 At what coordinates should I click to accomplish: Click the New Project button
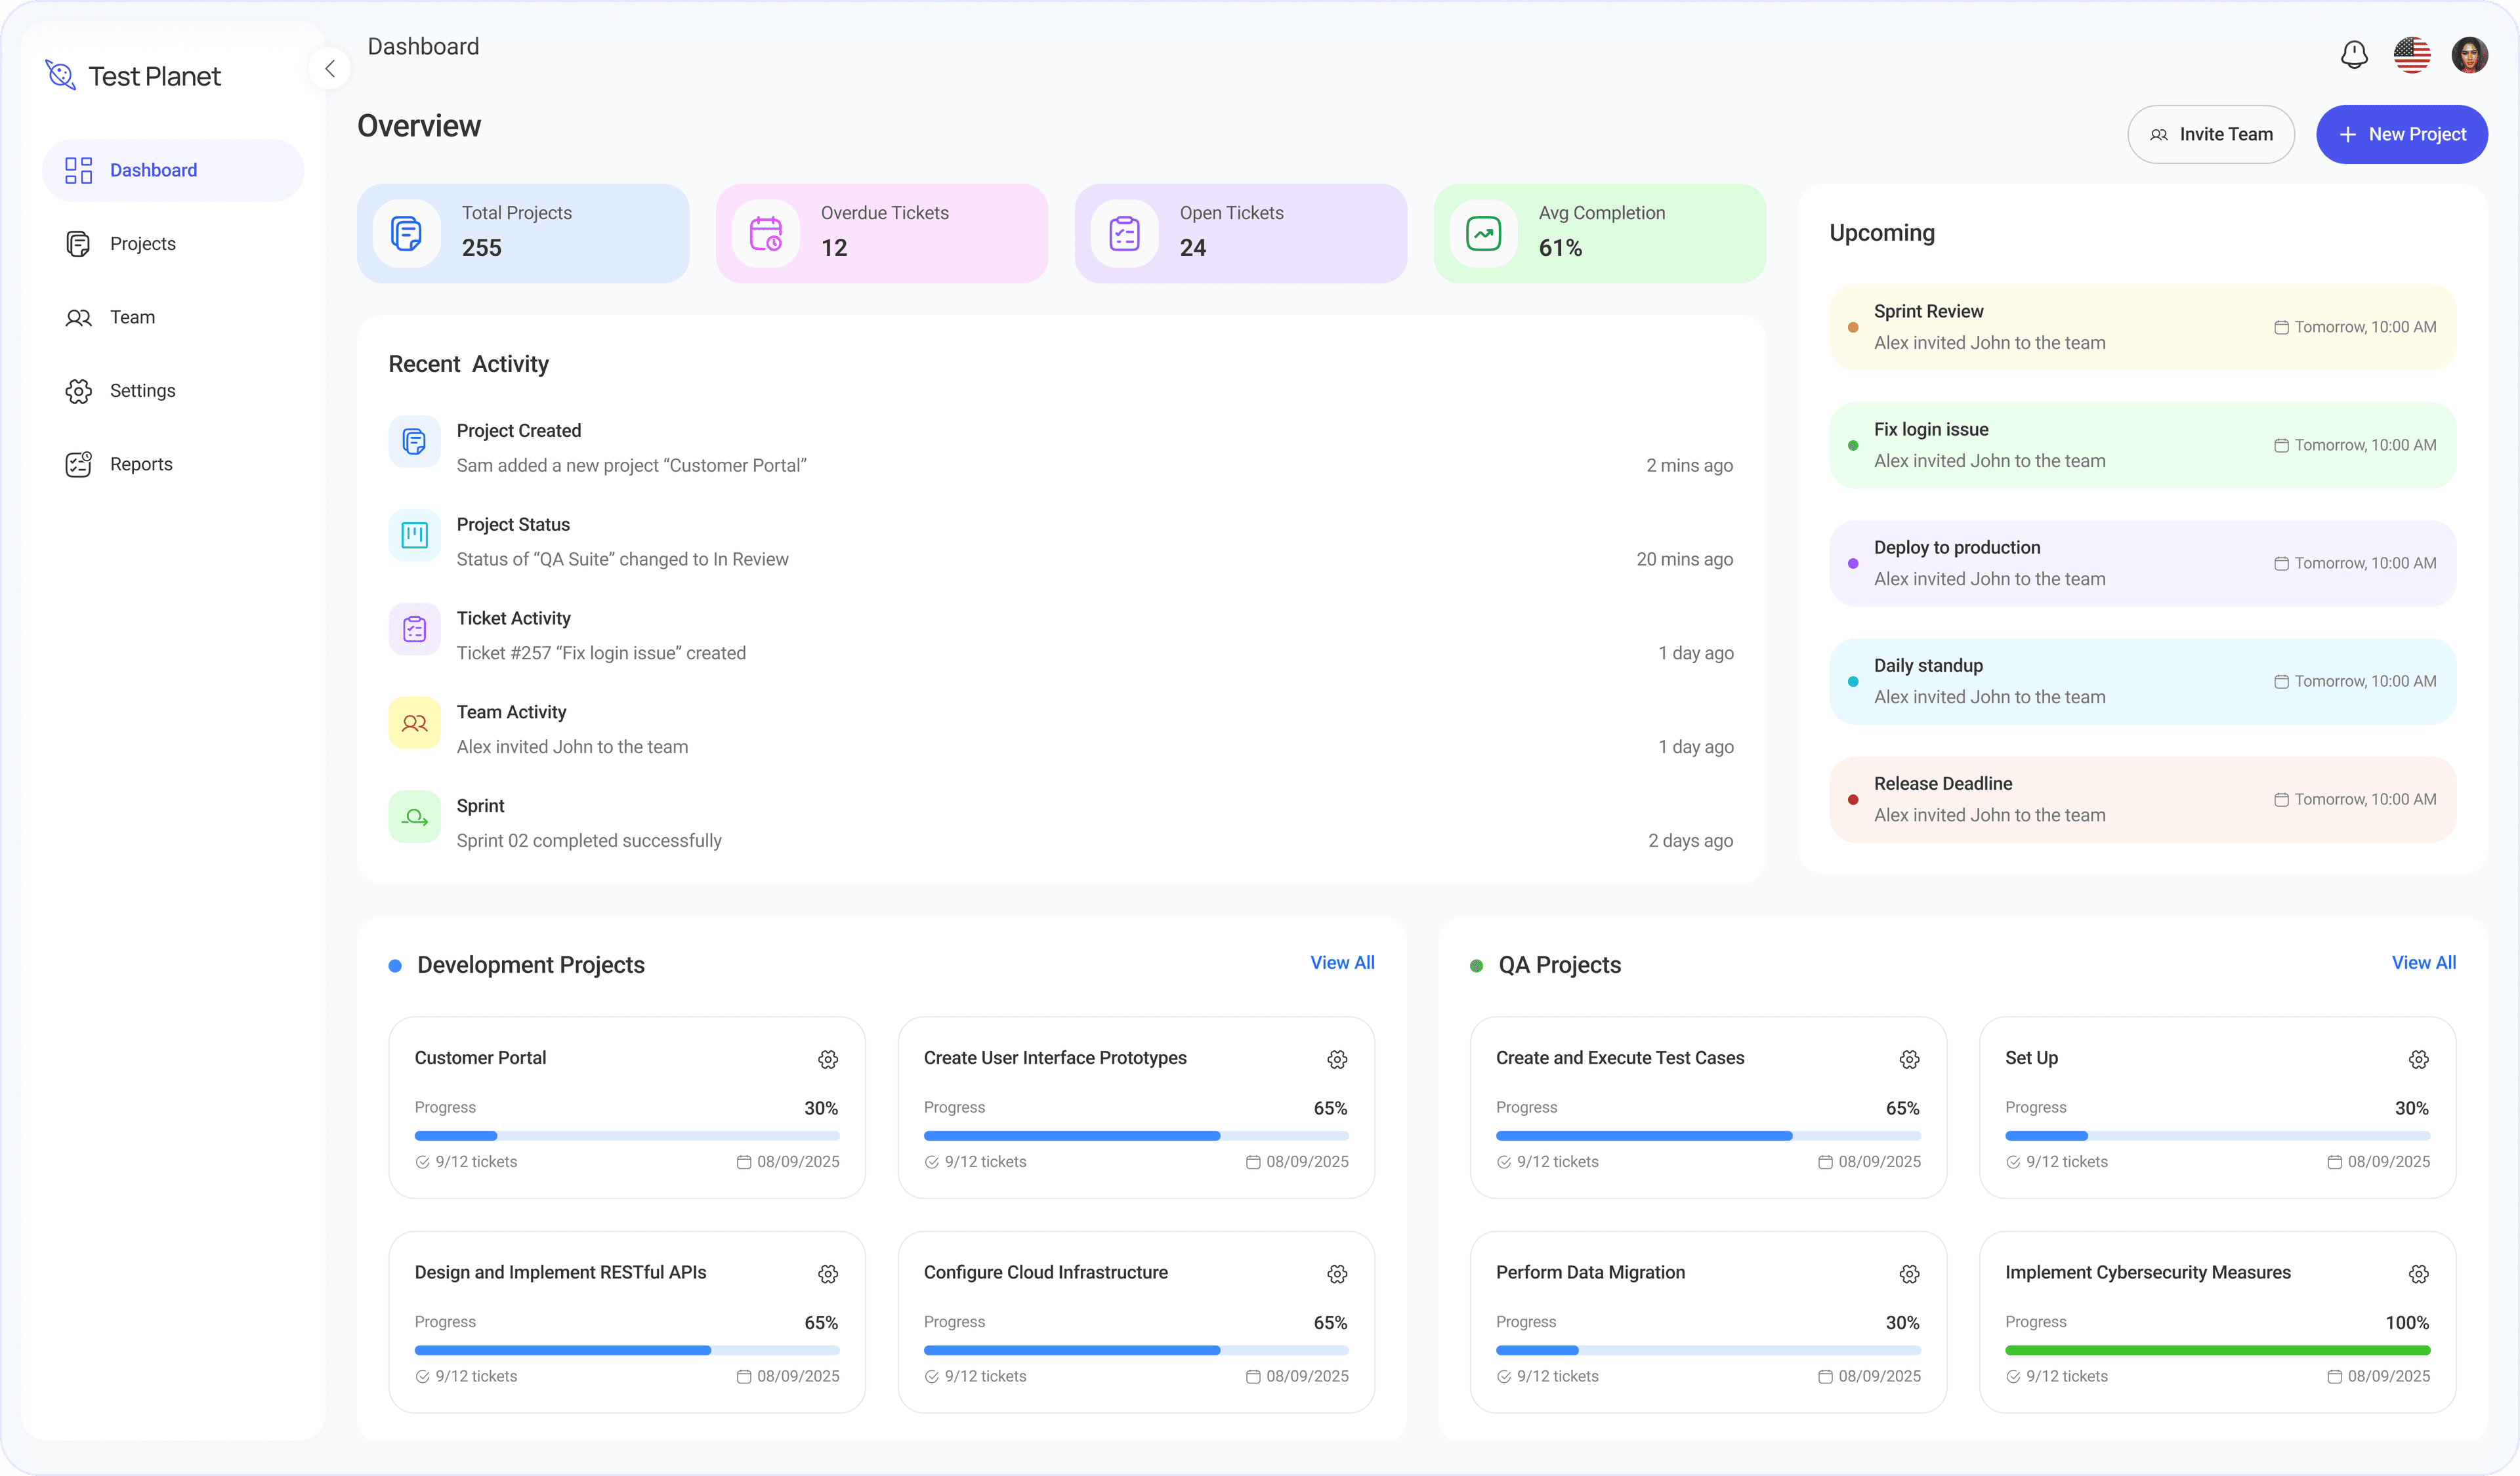tap(2402, 134)
